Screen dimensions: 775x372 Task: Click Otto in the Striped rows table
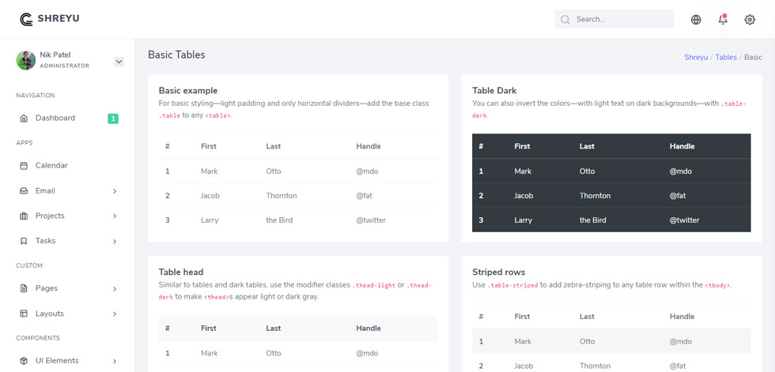coord(587,341)
